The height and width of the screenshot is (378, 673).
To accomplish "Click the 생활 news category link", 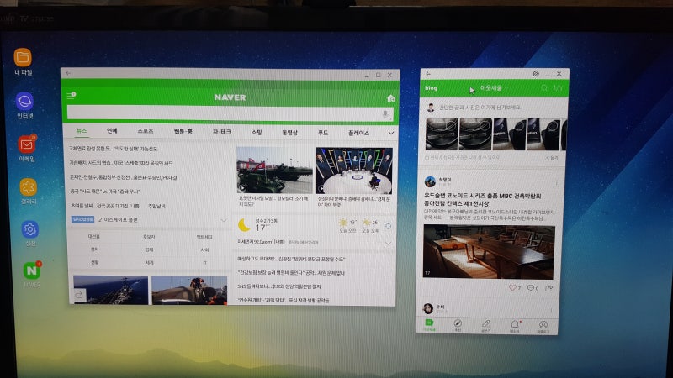I will click(x=94, y=262).
